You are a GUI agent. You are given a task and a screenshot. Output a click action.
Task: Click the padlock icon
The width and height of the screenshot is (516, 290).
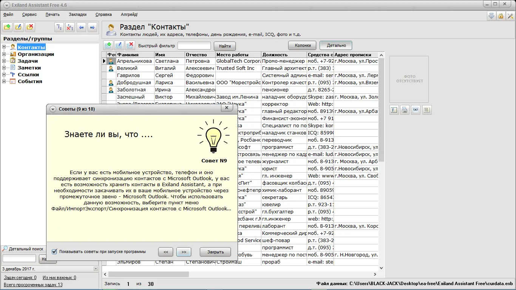501,15
